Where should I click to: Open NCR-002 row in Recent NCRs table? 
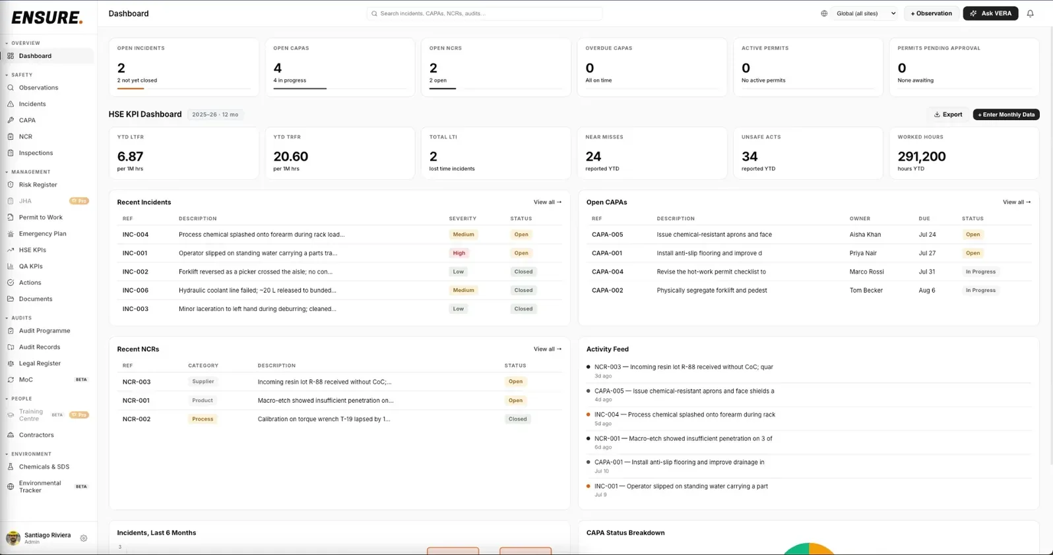point(340,419)
